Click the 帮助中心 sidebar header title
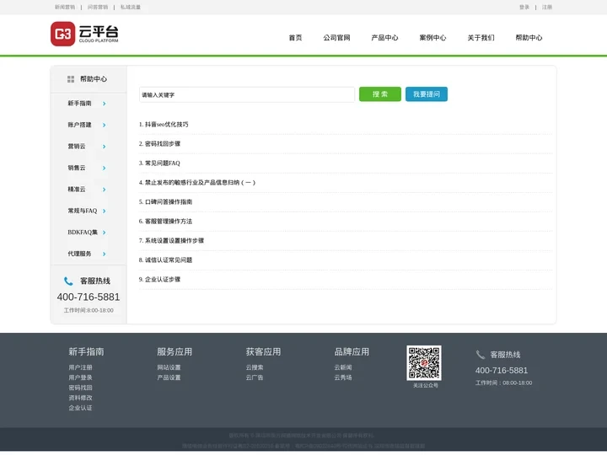This screenshot has height=455, width=607. [x=94, y=79]
